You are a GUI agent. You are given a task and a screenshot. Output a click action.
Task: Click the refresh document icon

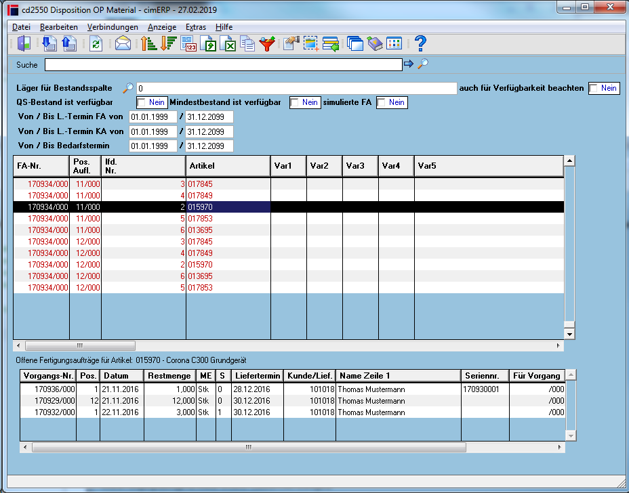96,44
